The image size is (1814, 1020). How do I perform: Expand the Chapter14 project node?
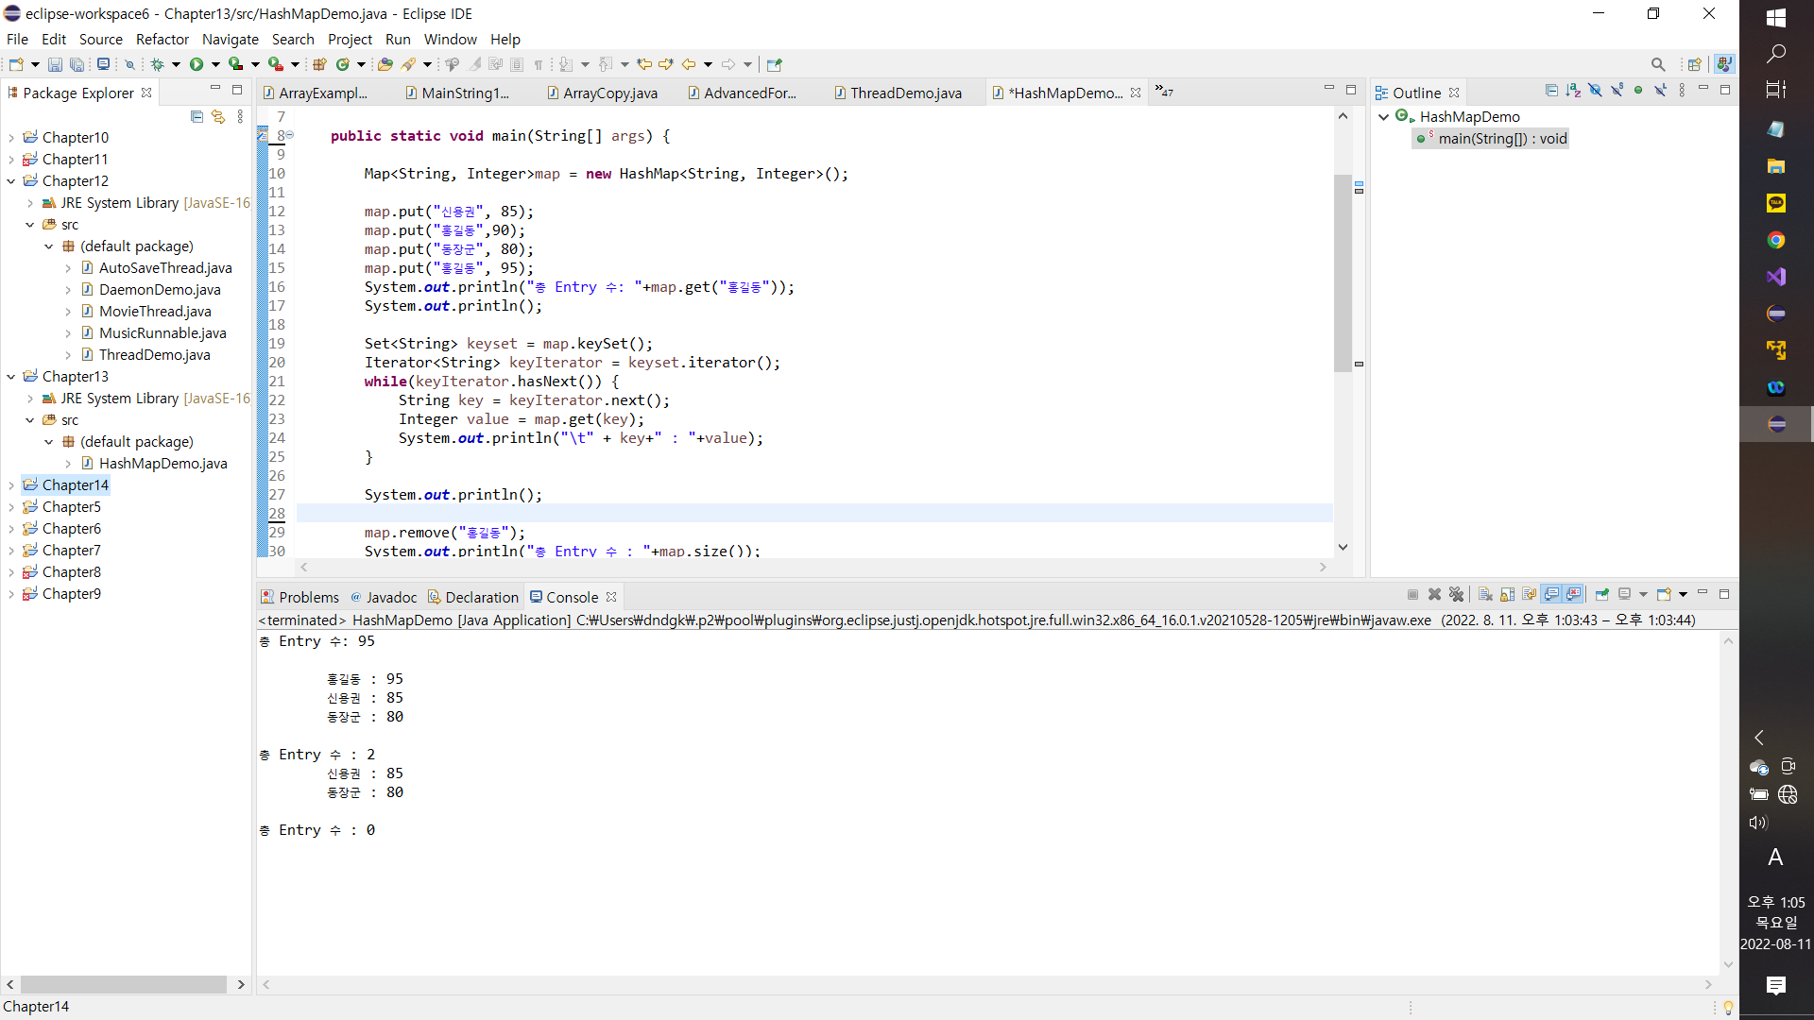pos(11,485)
